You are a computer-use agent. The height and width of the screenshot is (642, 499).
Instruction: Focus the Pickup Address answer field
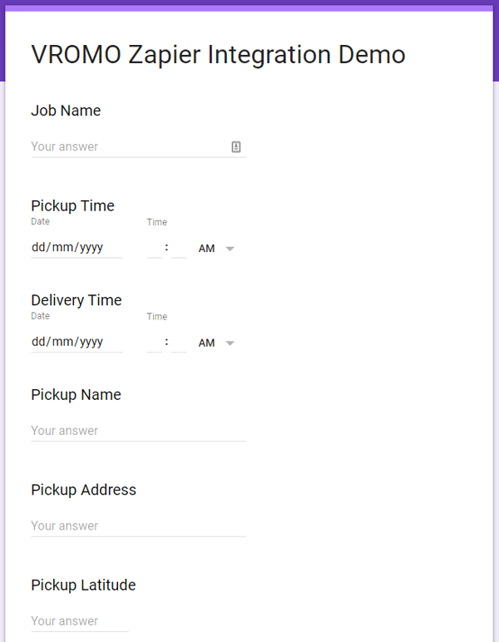(x=138, y=526)
